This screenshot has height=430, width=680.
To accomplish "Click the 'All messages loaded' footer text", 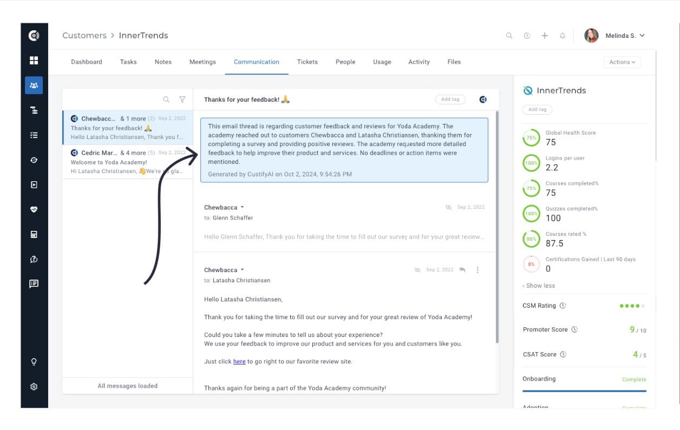I will tap(128, 386).
